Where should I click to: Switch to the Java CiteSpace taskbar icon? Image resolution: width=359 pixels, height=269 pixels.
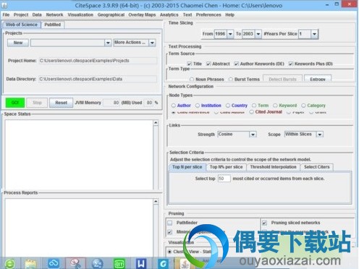pos(185,264)
